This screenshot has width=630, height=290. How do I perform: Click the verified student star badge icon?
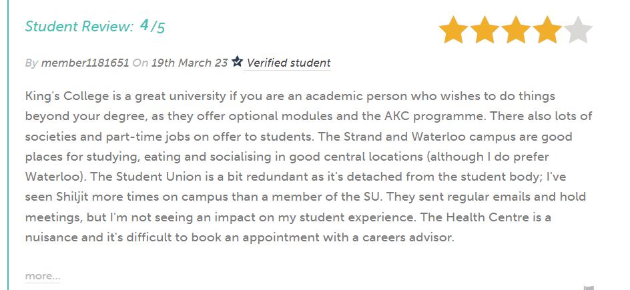pyautogui.click(x=237, y=63)
